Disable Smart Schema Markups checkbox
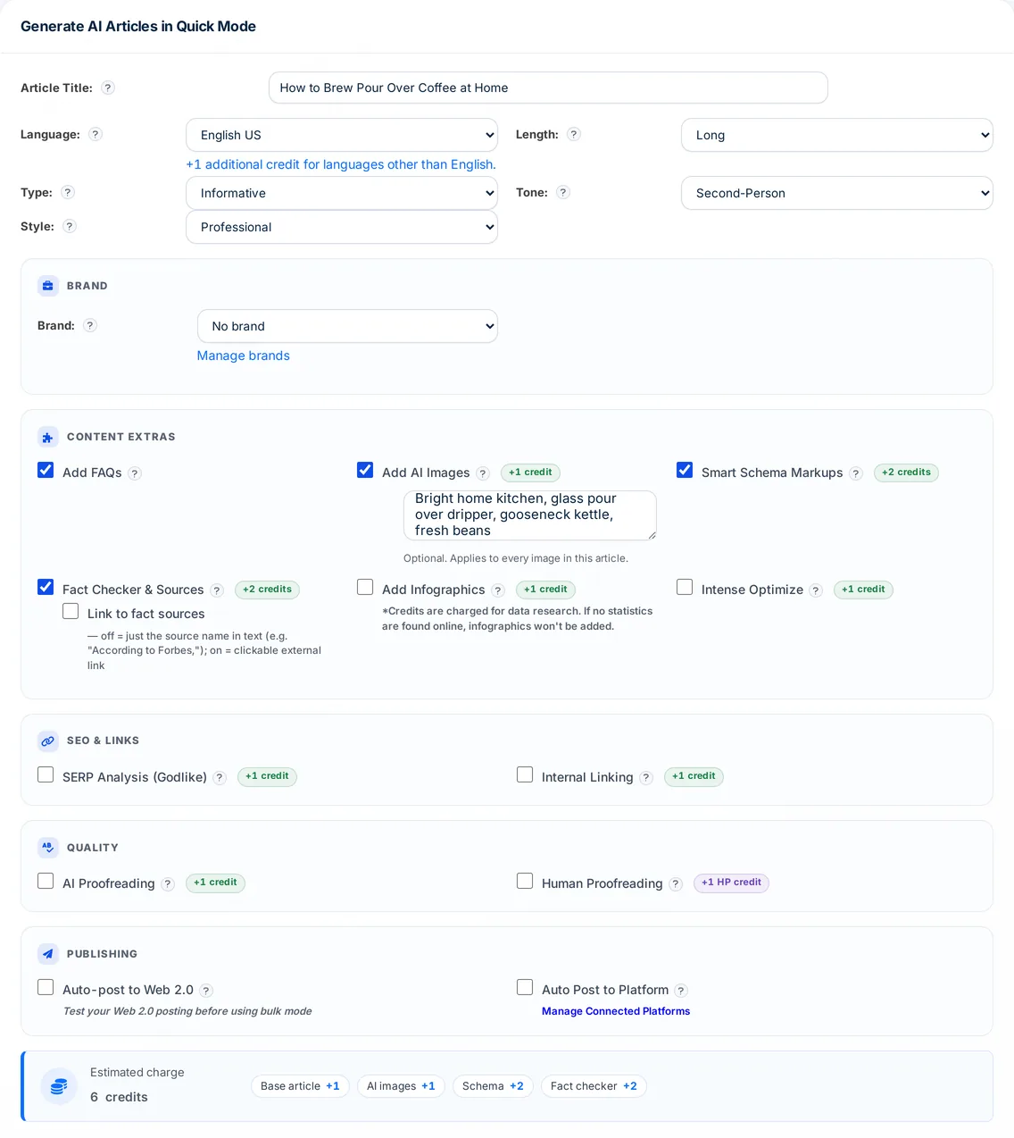 [685, 470]
